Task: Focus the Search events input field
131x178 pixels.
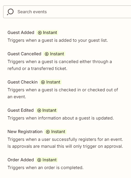Action: (67, 12)
